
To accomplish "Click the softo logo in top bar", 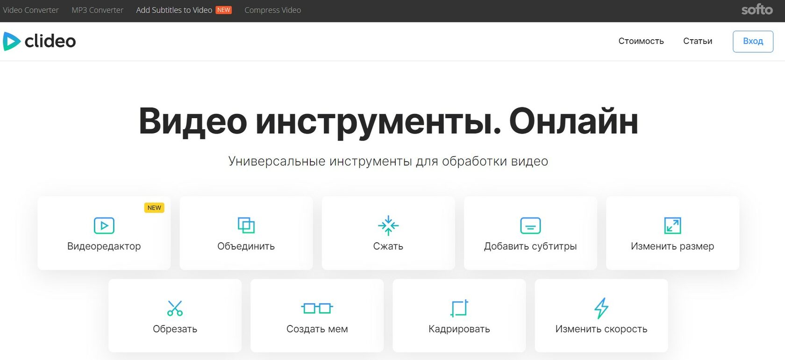I will (757, 9).
